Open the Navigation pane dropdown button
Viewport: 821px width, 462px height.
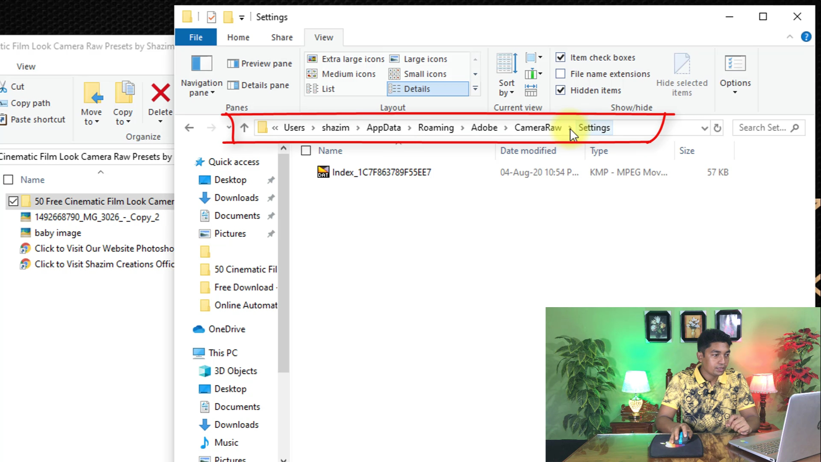coord(201,76)
